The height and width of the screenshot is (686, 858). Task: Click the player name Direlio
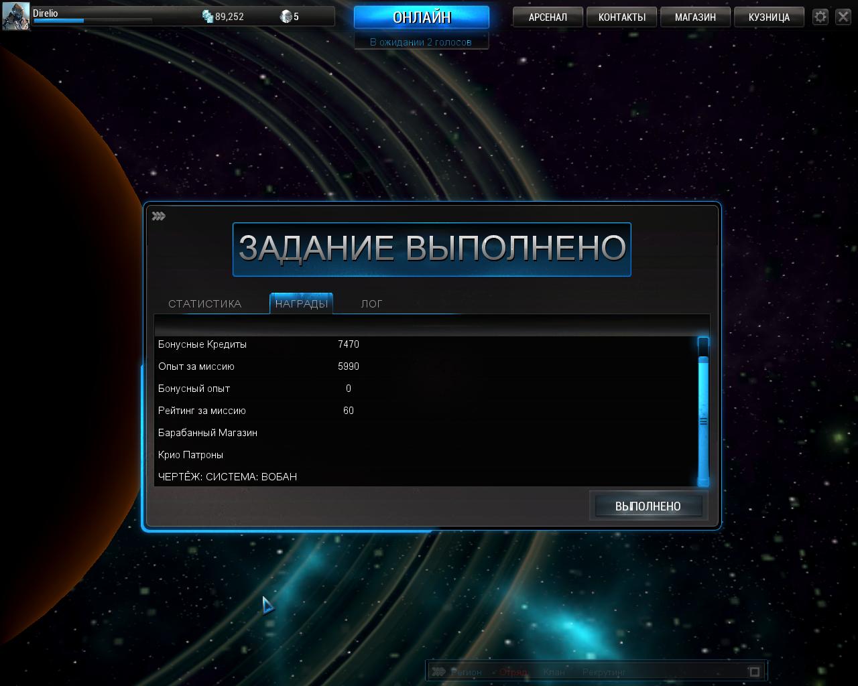46,13
